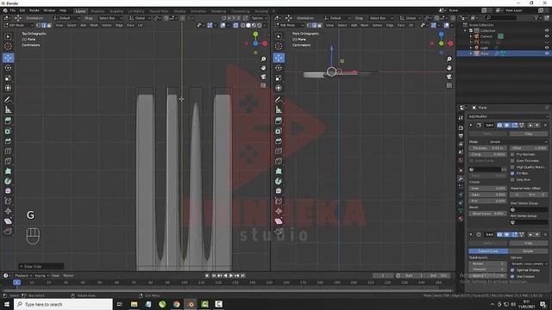Viewport: 552px width, 310px height.
Task: Enable vertex select mode in left viewport
Action: [x=38, y=25]
